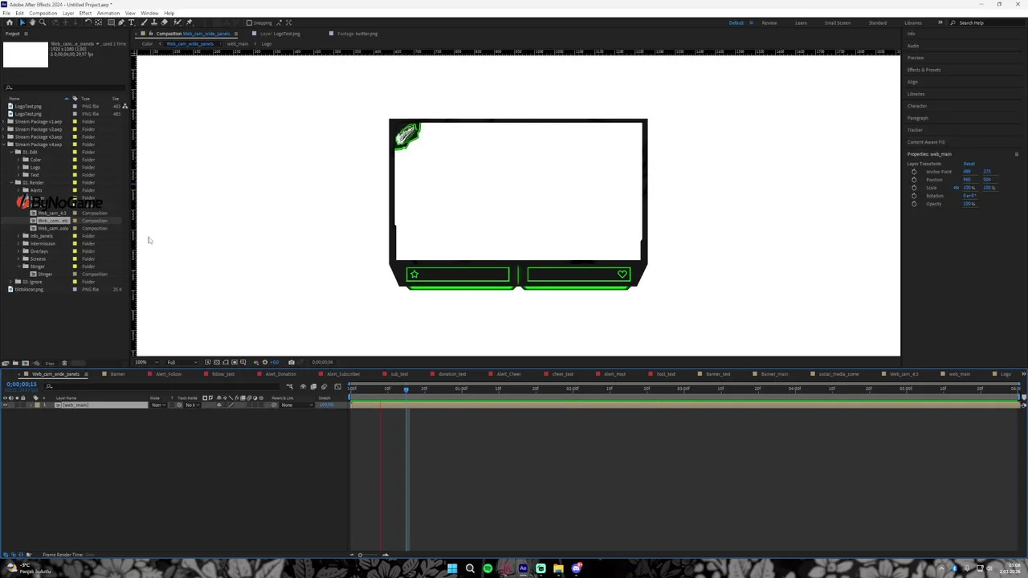Switch to Alert_Follow timeline tab

[x=169, y=374]
